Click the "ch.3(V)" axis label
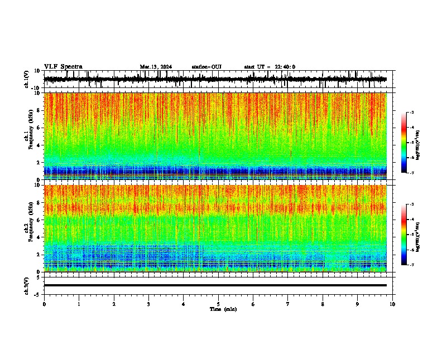Image resolution: width=442 pixels, height=341 pixels. coord(27,286)
